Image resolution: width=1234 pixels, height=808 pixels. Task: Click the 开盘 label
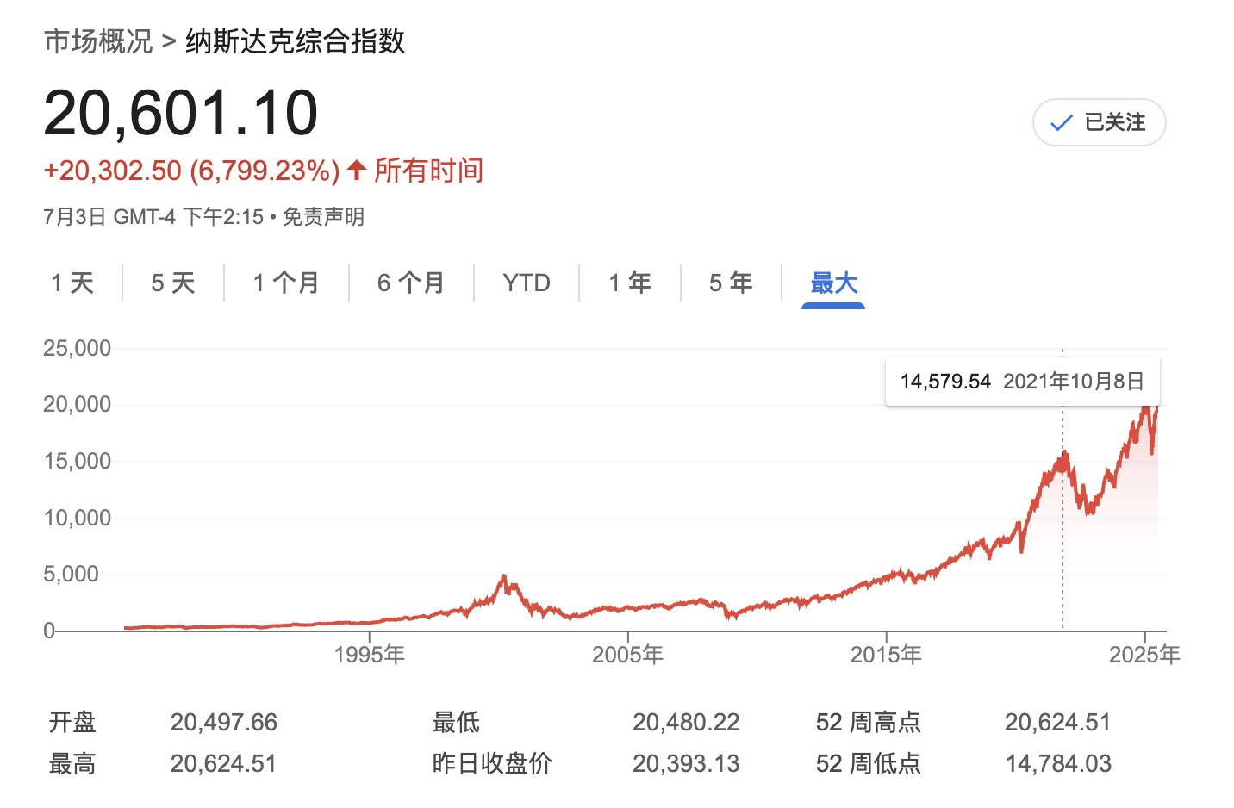(x=72, y=722)
